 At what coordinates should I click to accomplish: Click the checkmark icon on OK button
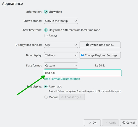click(90, 123)
